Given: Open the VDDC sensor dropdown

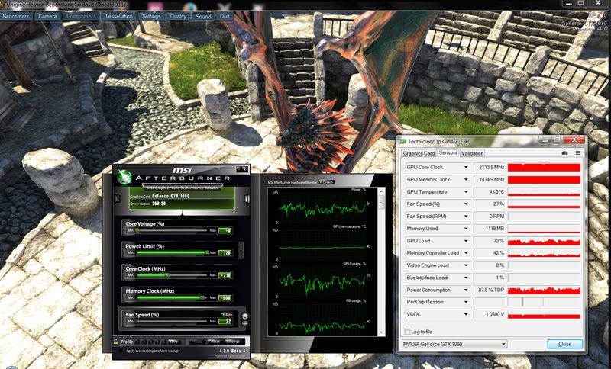Looking at the screenshot, I should [x=466, y=314].
